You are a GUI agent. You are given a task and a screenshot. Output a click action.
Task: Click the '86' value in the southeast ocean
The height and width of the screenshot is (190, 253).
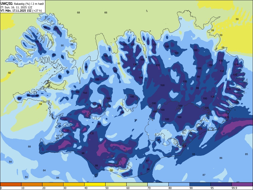coord(221,158)
